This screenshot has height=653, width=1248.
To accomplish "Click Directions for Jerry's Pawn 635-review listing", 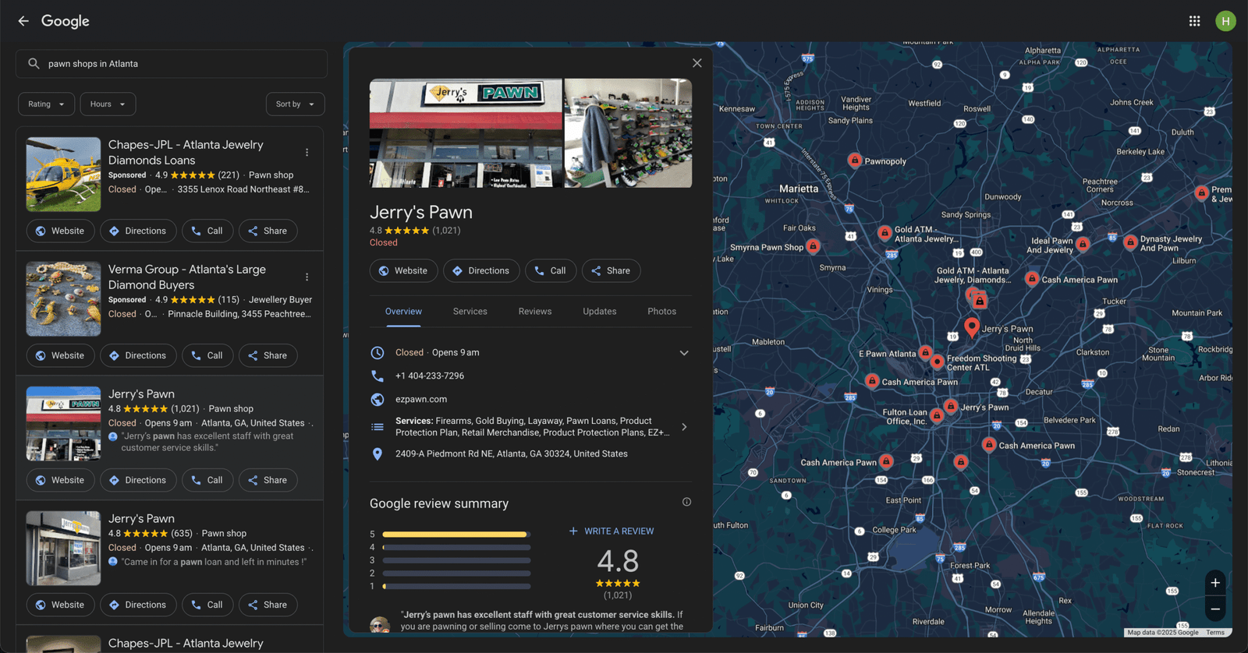I will [x=138, y=605].
